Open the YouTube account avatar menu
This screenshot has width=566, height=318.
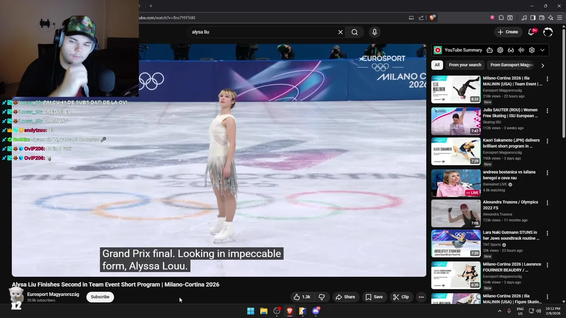tap(548, 32)
